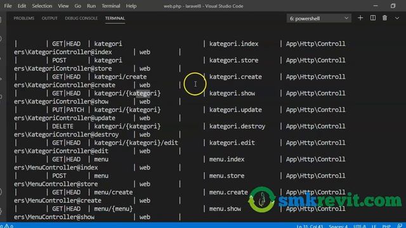The image size is (406, 228).
Task: Open the Selection menu
Action: click(42, 6)
